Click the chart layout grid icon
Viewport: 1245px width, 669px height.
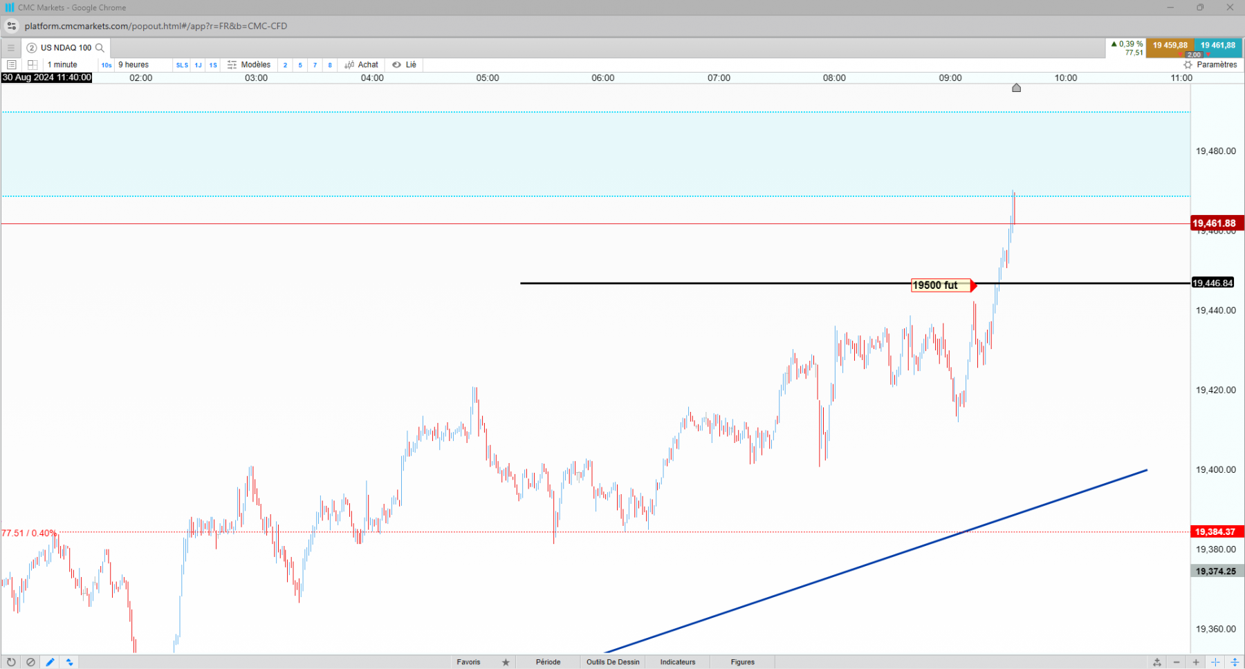33,65
